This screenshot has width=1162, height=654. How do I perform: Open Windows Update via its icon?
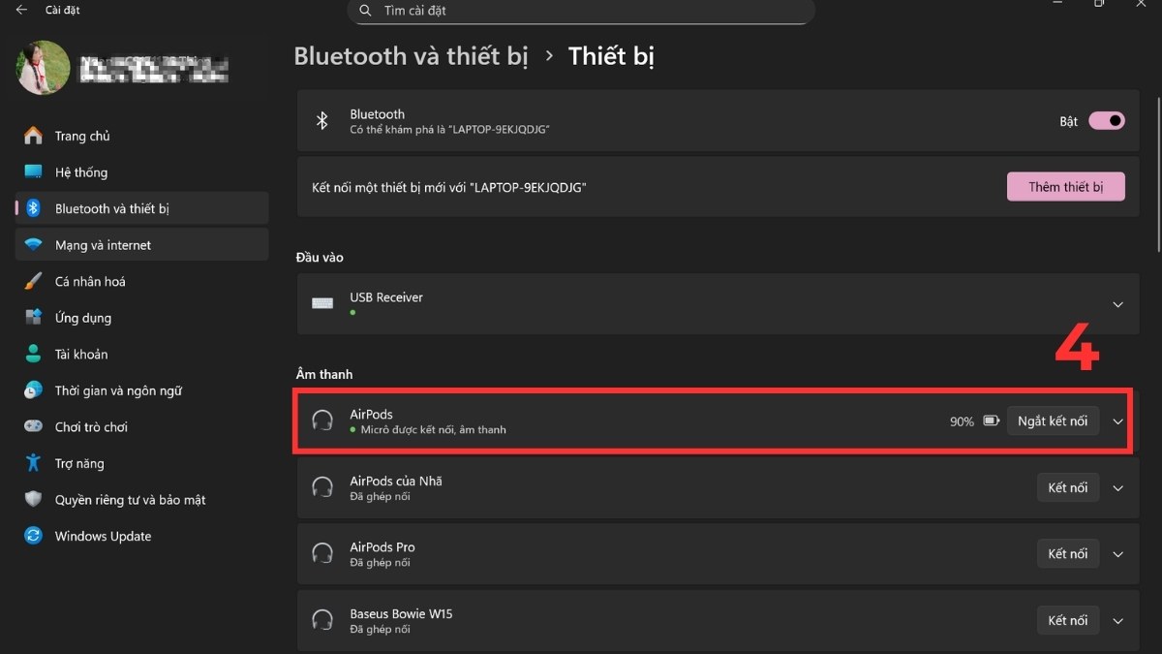(x=32, y=536)
